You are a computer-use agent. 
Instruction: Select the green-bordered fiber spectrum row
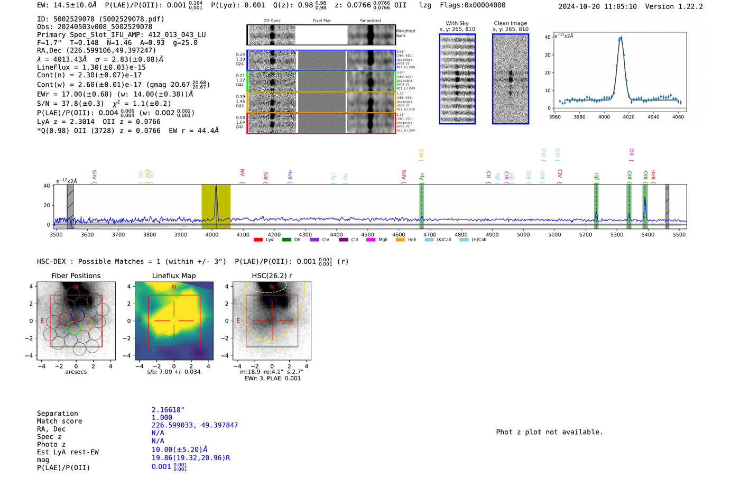point(321,81)
